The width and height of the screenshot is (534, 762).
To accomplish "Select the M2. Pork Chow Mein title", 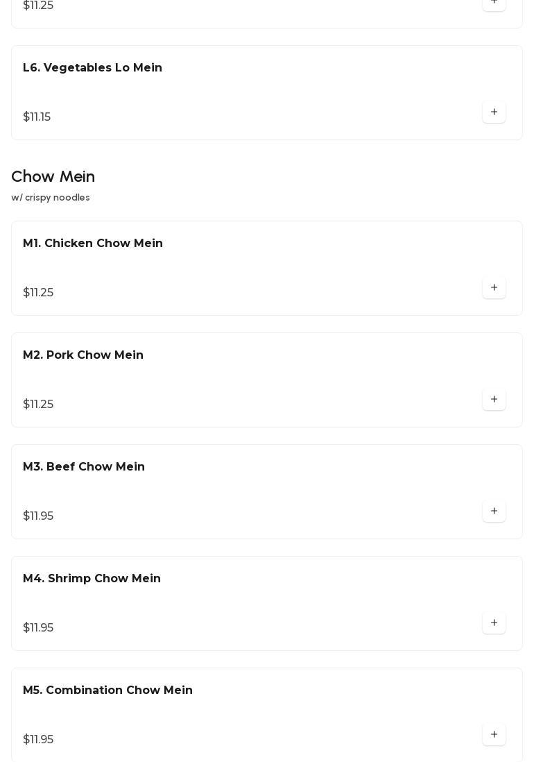I will [x=83, y=355].
